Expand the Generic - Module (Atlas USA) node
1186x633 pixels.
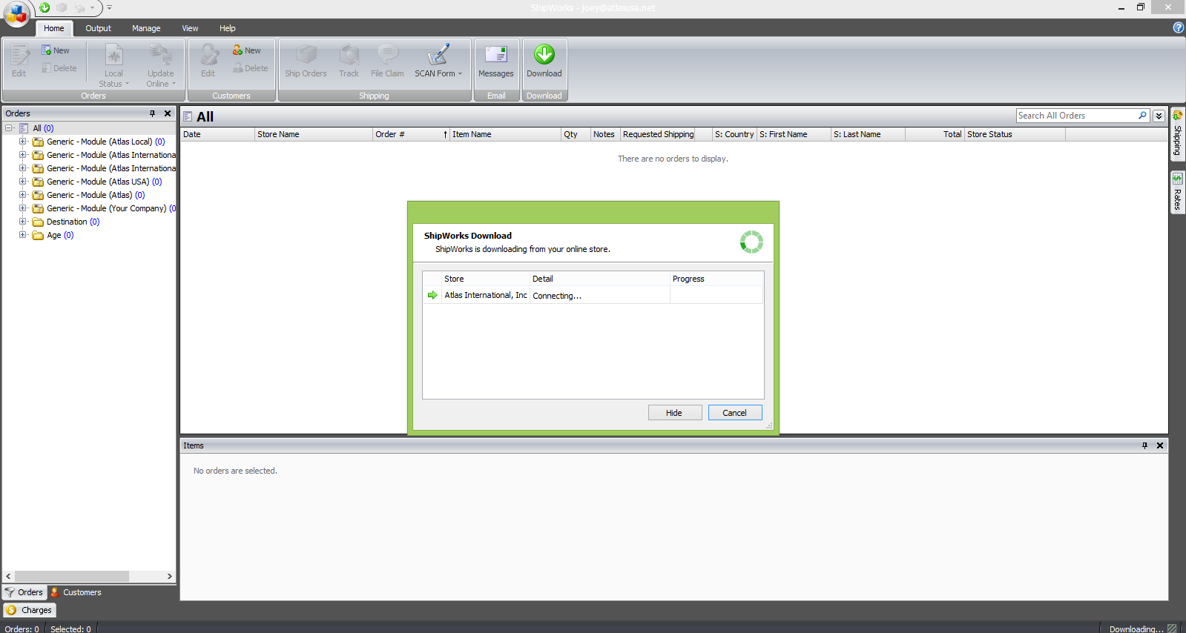[x=22, y=182]
